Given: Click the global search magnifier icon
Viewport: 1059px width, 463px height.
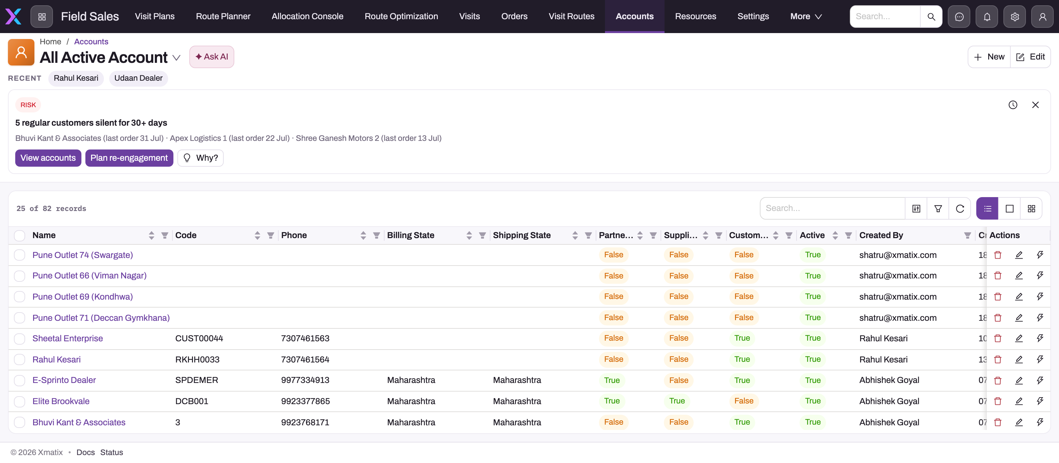Looking at the screenshot, I should [x=931, y=17].
